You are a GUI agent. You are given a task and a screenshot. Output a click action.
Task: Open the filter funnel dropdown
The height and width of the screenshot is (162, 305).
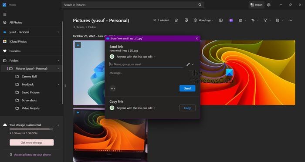point(267,20)
